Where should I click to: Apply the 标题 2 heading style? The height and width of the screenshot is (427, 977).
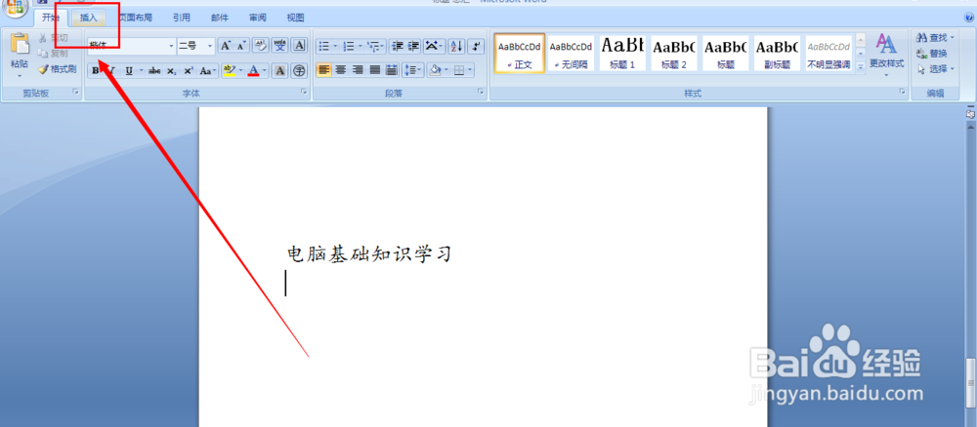(x=674, y=54)
